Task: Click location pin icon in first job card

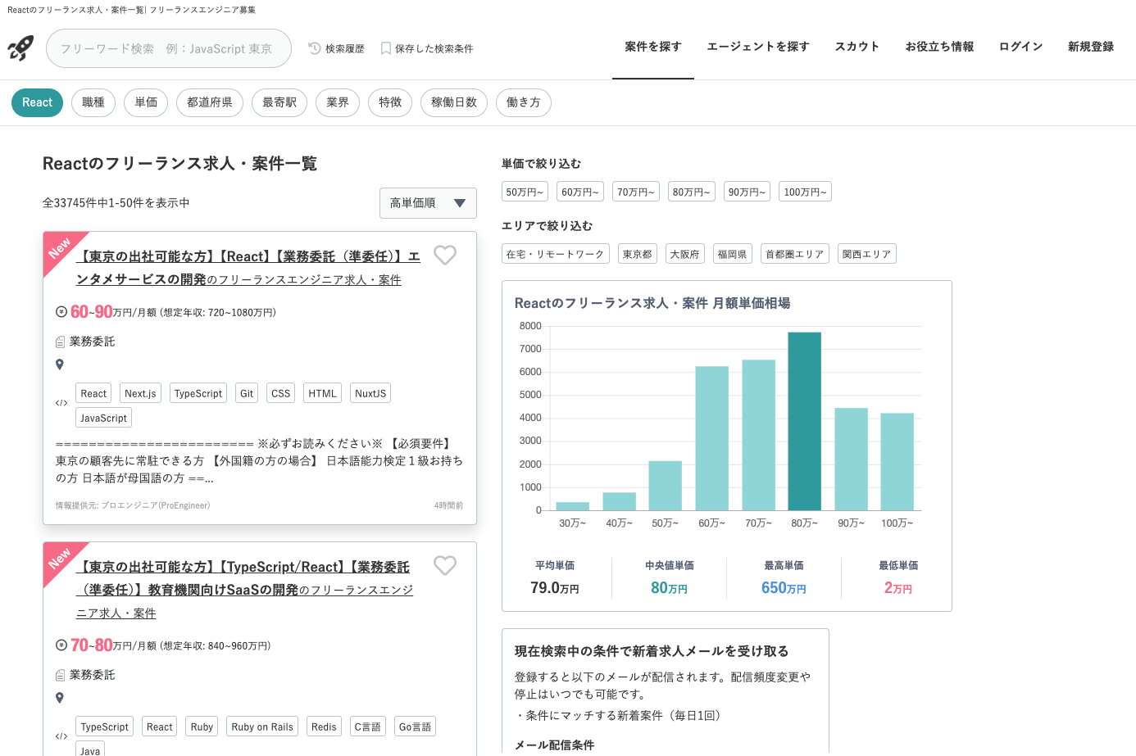Action: [60, 364]
